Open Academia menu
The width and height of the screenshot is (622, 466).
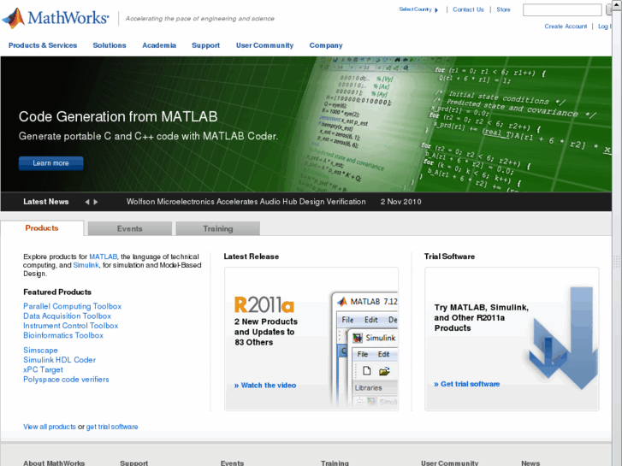tap(159, 45)
